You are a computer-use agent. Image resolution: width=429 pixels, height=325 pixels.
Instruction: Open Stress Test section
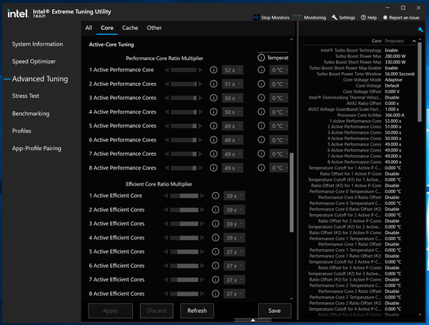click(x=26, y=96)
